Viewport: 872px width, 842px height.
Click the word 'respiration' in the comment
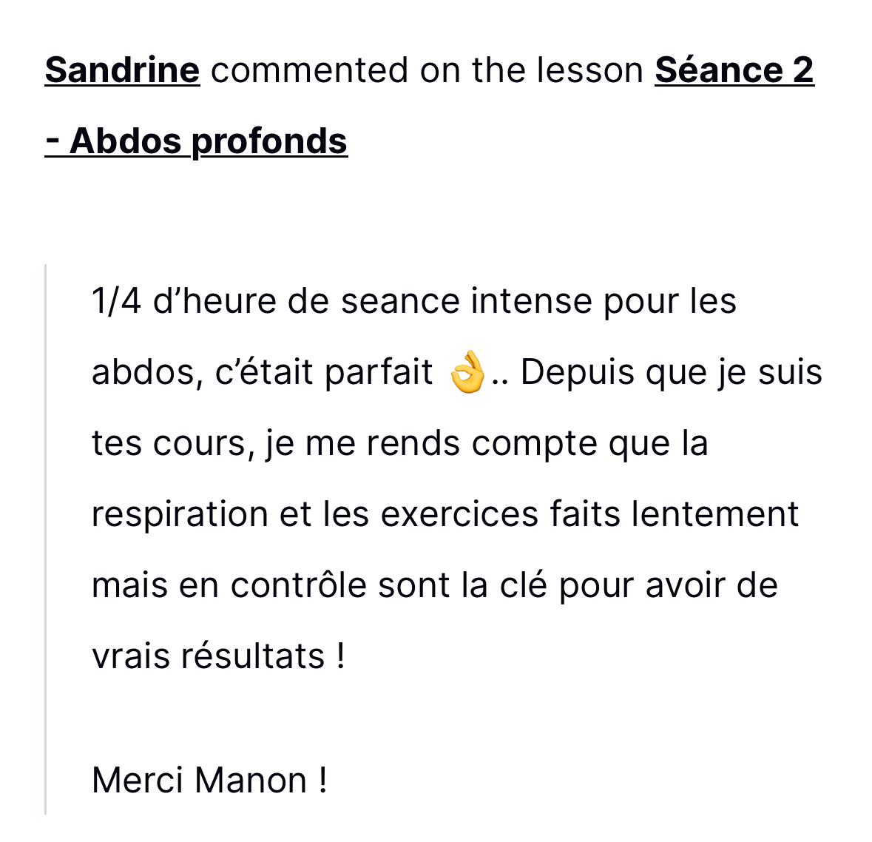coord(180,514)
